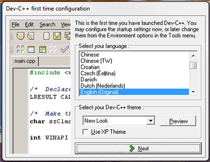Select Dutch (Nederlands) language

click(x=134, y=86)
